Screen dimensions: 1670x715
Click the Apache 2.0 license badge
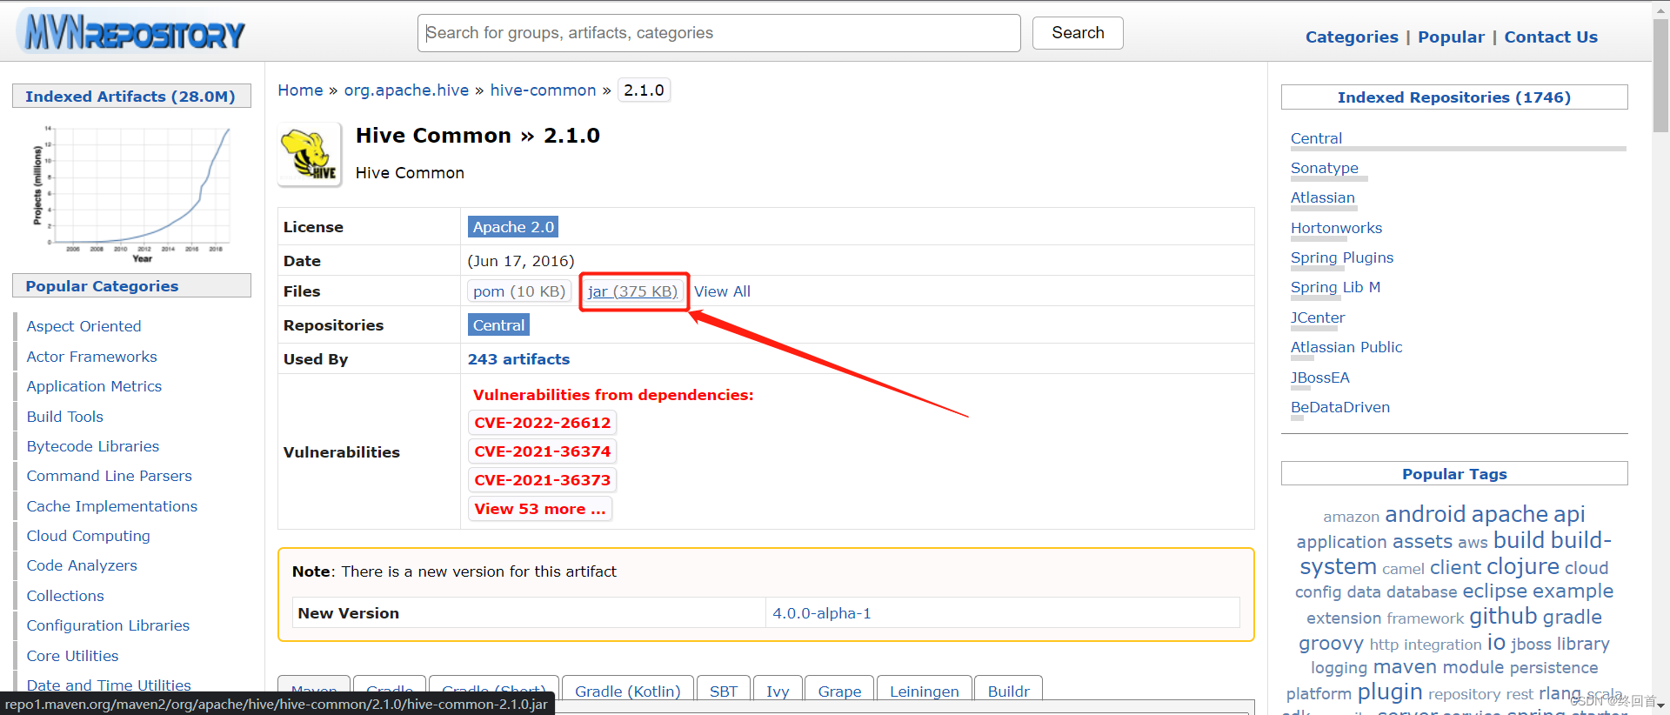click(513, 227)
